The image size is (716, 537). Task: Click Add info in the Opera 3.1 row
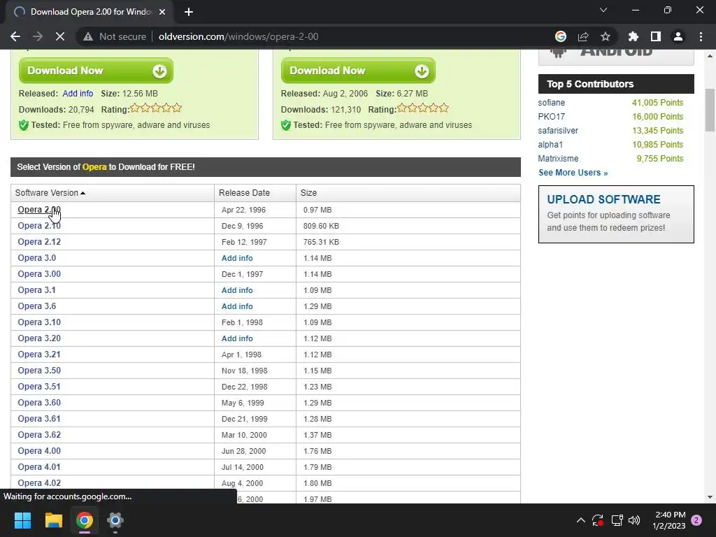tap(237, 290)
